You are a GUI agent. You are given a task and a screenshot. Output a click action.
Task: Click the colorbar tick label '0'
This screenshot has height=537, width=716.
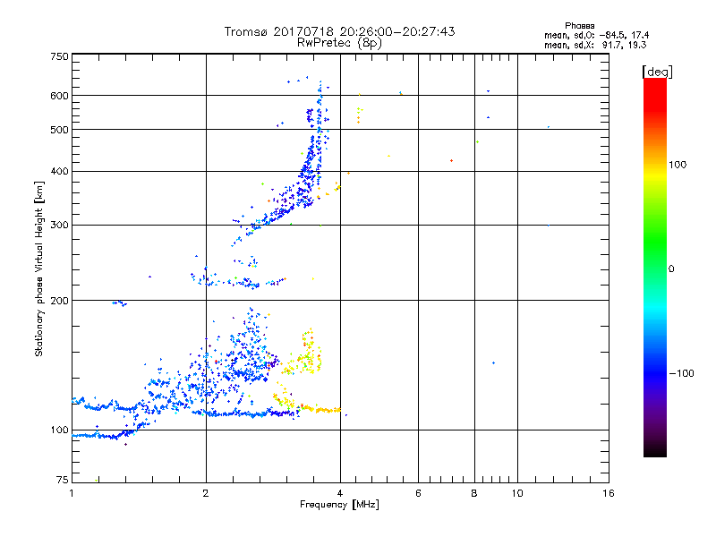(671, 268)
